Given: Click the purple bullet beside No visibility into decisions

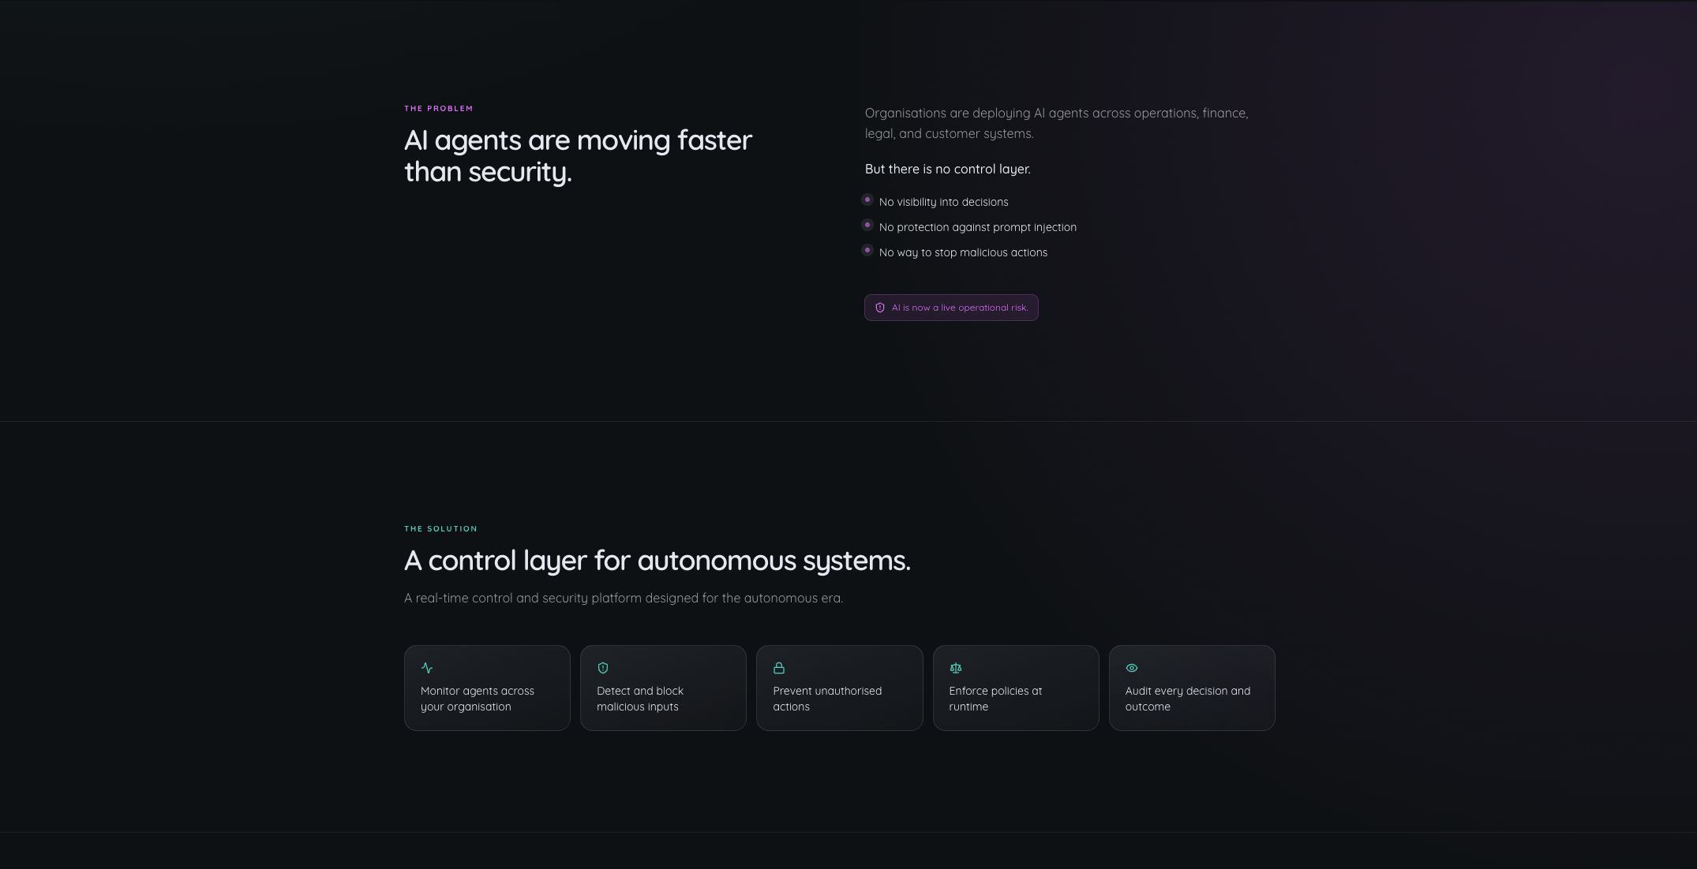Looking at the screenshot, I should pos(867,200).
